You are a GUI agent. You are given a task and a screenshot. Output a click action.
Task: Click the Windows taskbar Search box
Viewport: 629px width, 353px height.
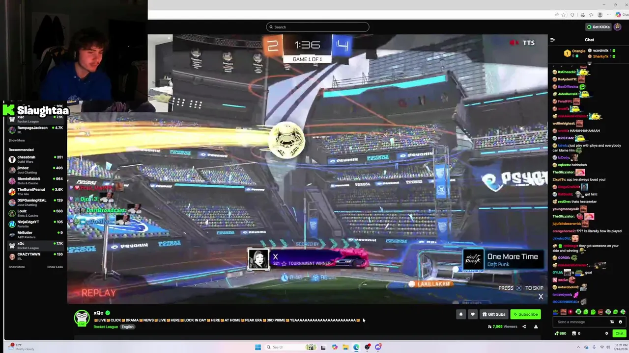(290, 347)
